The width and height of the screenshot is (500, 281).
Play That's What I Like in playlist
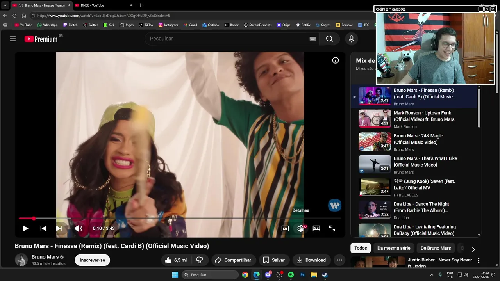(414, 165)
